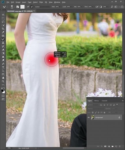Click the foreground color swatch
The width and height of the screenshot is (125, 150).
tap(2, 91)
